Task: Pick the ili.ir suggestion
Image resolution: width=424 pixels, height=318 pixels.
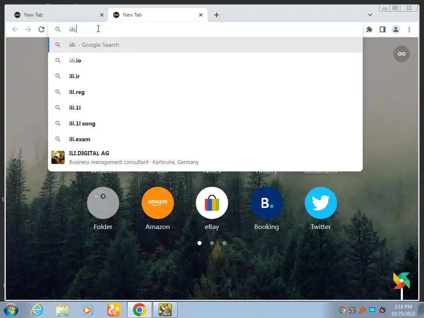Action: coord(205,76)
